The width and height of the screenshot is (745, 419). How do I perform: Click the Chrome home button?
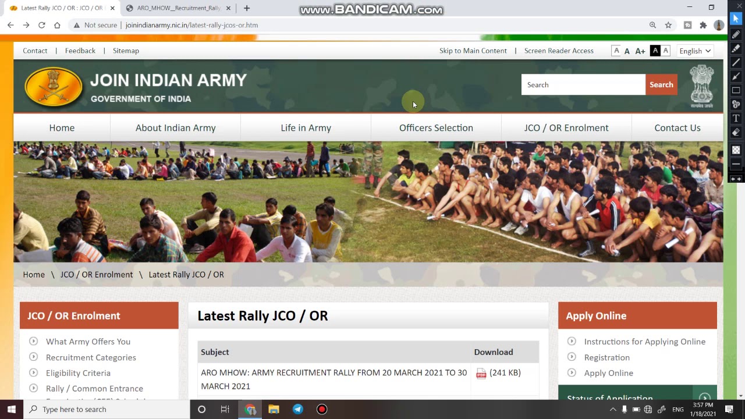tap(57, 25)
